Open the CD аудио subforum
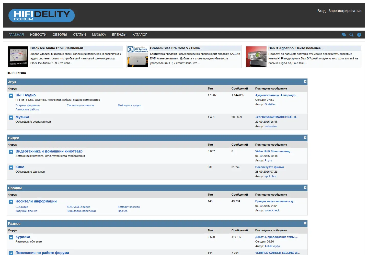Screen dimensions: 368x255 pyautogui.click(x=22, y=207)
